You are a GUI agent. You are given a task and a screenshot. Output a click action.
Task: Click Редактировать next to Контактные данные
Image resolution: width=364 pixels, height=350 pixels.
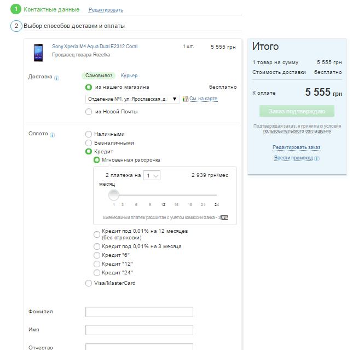click(x=106, y=10)
